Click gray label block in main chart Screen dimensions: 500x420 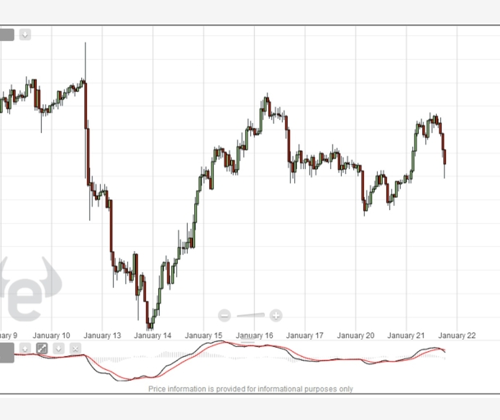coord(7,34)
